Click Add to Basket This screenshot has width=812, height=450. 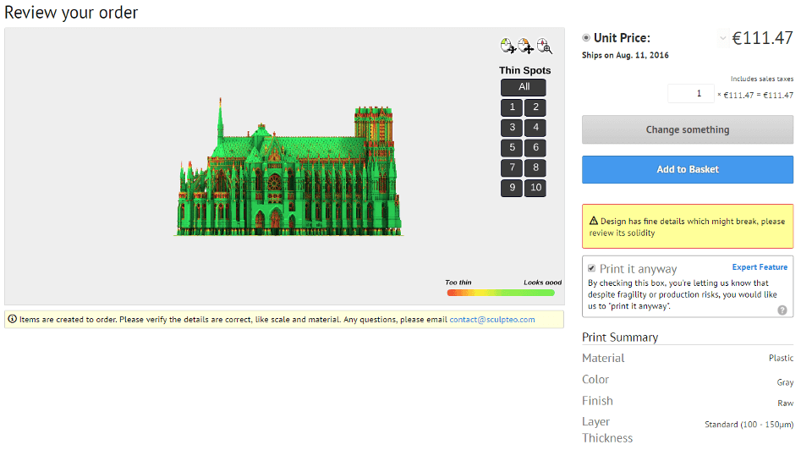click(x=687, y=169)
